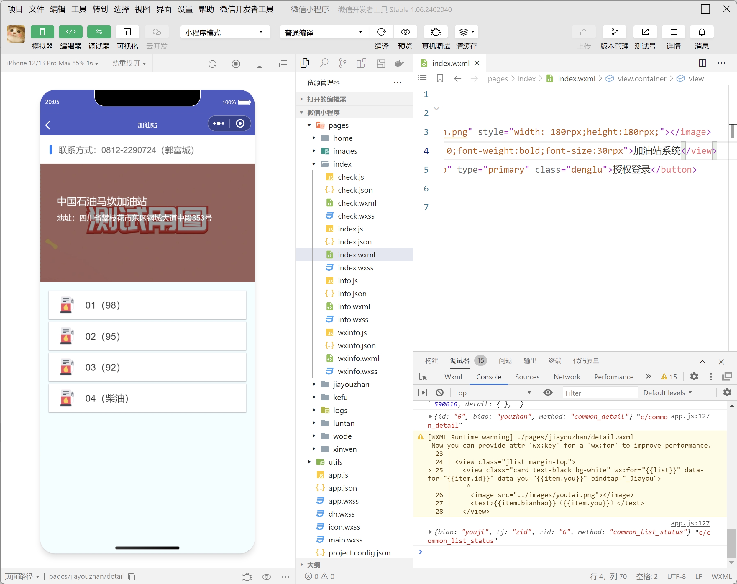Open the 小程序模式 mode dropdown

(225, 32)
